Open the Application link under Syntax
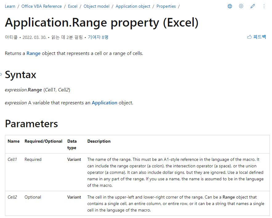 coord(104,103)
